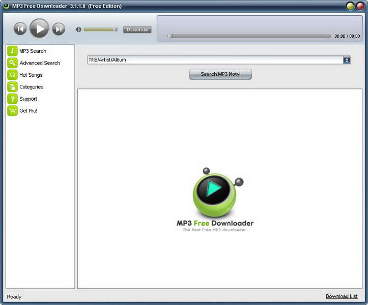Expand the search history dropdown arrow
Image resolution: width=368 pixels, height=305 pixels.
click(347, 60)
